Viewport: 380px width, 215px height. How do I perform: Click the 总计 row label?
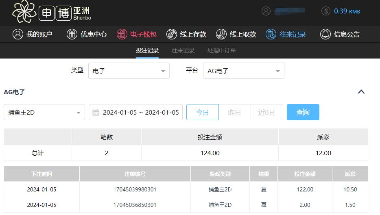coord(38,153)
